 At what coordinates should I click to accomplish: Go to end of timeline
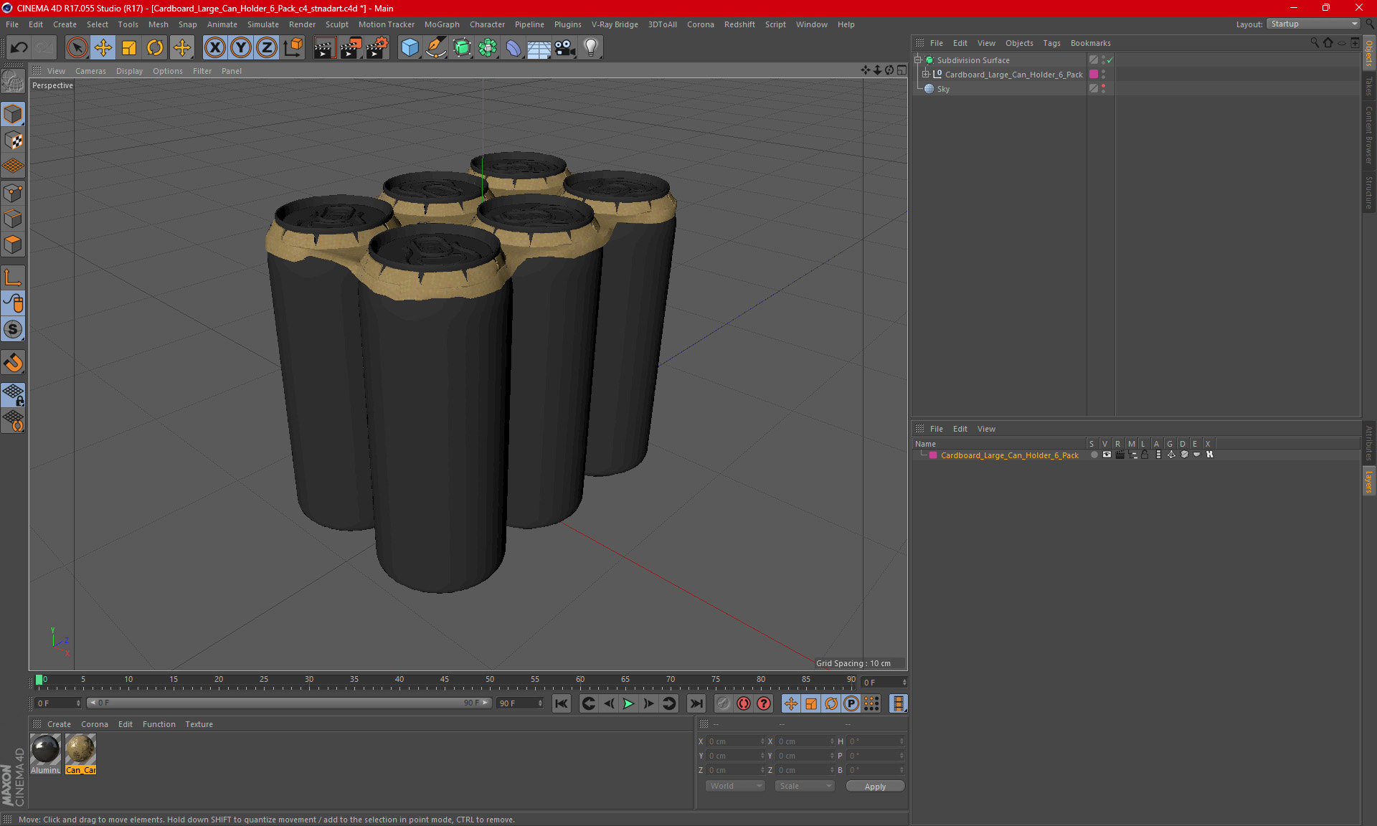[696, 703]
